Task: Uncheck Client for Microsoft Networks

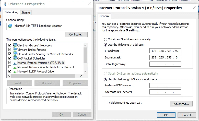Action: pos(10,45)
